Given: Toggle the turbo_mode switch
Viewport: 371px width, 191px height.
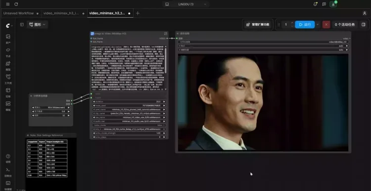Looking at the screenshot, I should (129, 126).
